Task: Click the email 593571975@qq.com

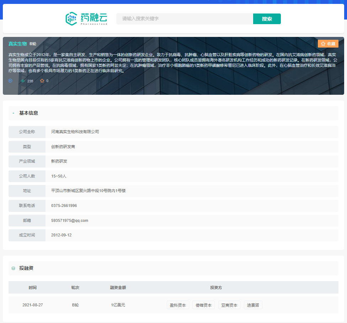Action: coord(69,220)
